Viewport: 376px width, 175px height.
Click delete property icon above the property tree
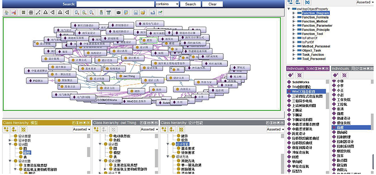307,2
